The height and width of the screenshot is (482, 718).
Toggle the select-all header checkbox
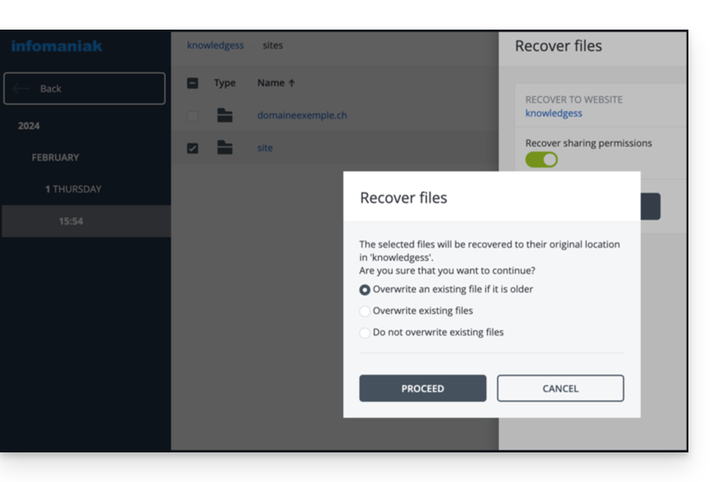[193, 83]
